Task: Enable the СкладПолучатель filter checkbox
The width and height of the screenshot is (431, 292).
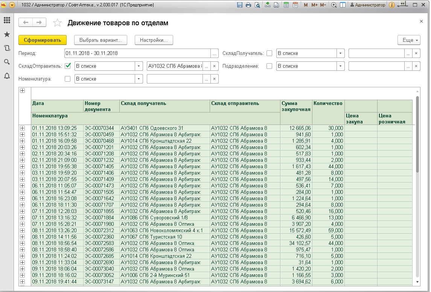Action: coord(269,53)
